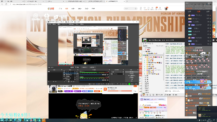The image size is (217, 122).
Task: Adjust upper mixer channel volume slider
Action: [92, 75]
